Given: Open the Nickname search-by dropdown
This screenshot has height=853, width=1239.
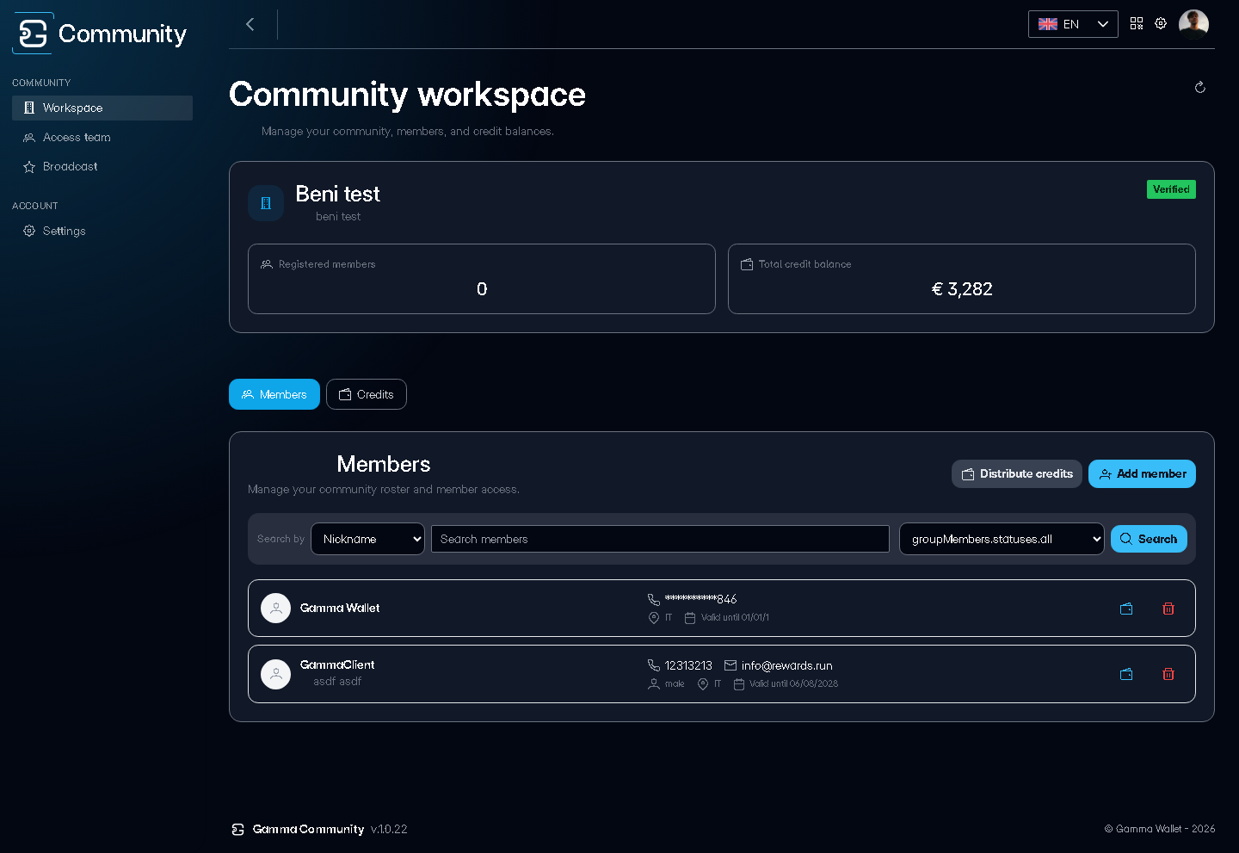Looking at the screenshot, I should (x=367, y=539).
